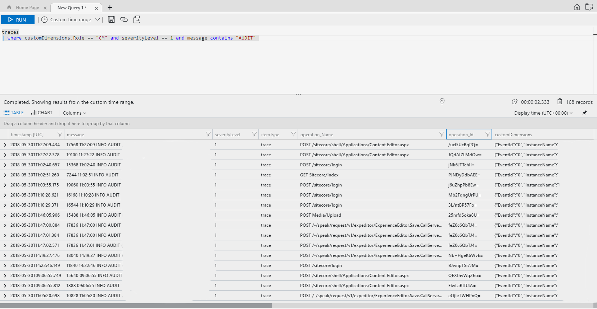Open the Custom time range dropdown
597x309 pixels.
coord(71,20)
